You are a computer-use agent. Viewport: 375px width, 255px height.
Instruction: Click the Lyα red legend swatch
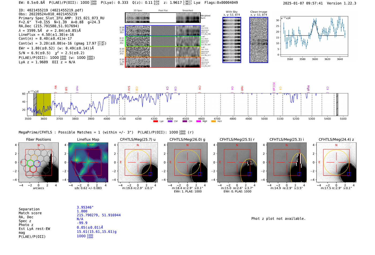click(155, 121)
